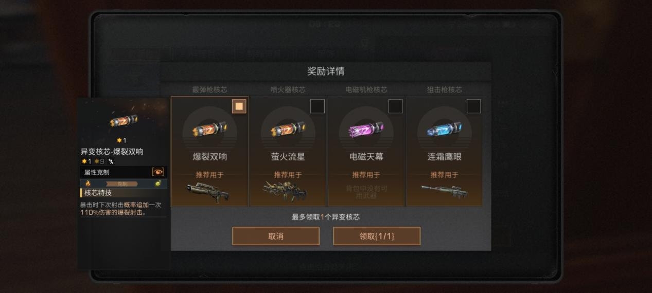Click the 领取(1/1) claim button
This screenshot has height=293, width=652.
pyautogui.click(x=377, y=236)
